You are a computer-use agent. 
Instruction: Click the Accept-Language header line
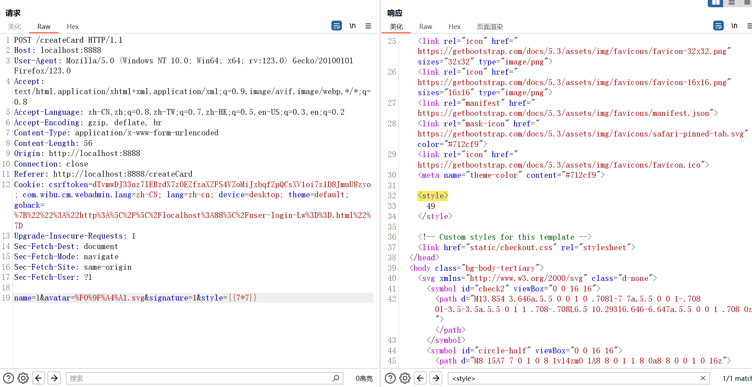(179, 112)
